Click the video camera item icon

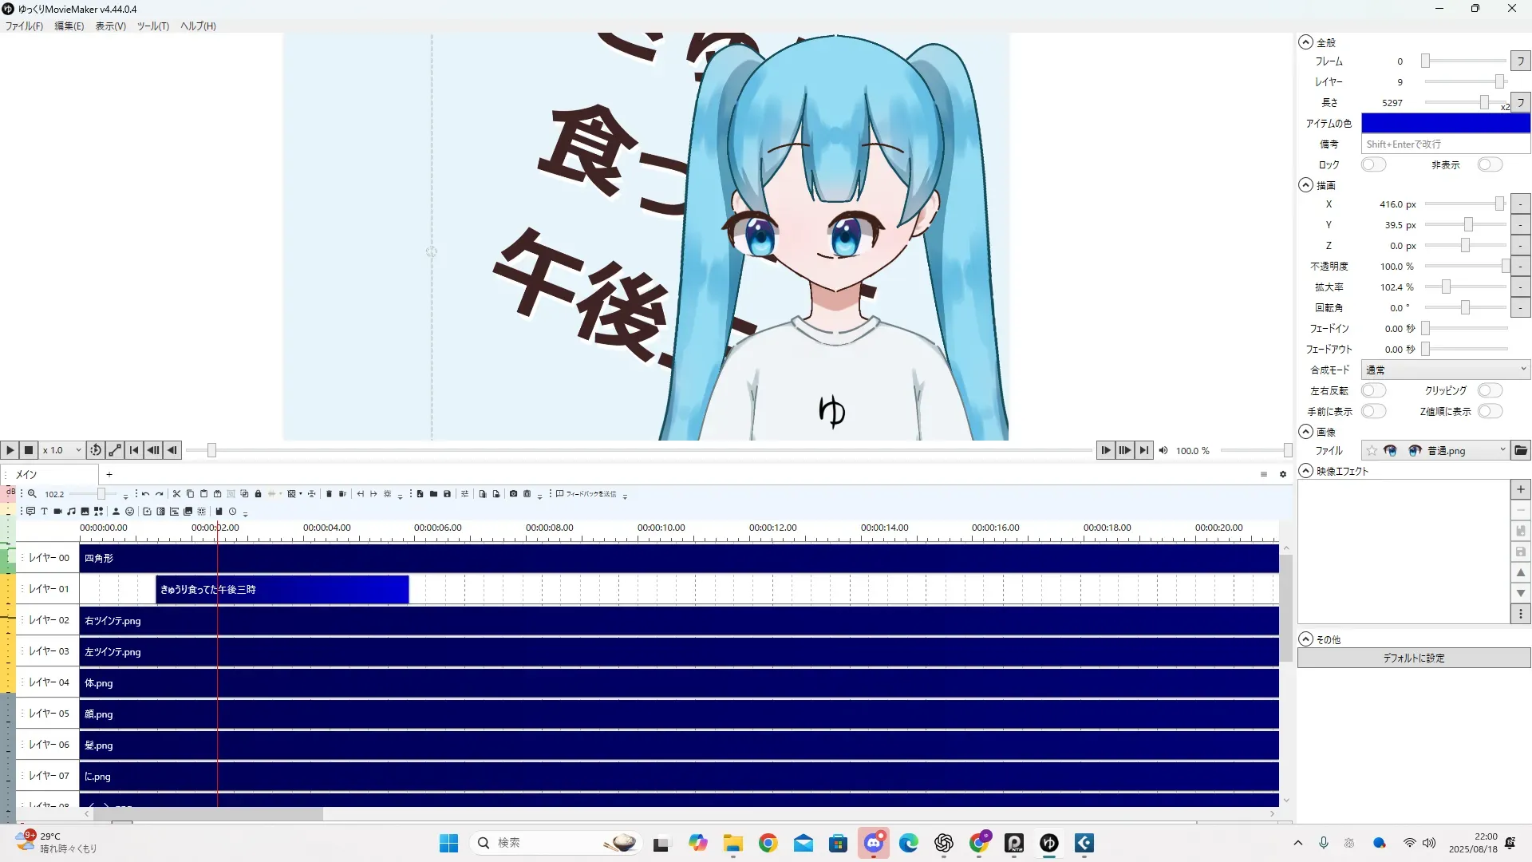[x=57, y=512]
